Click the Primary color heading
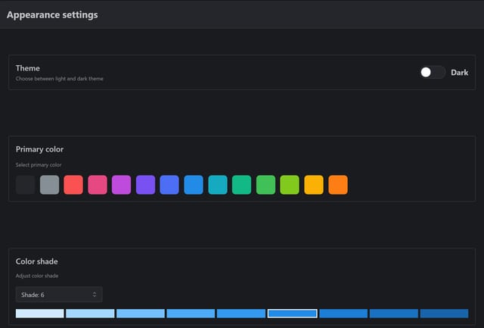Screen dimensions: 484x328 (39, 149)
